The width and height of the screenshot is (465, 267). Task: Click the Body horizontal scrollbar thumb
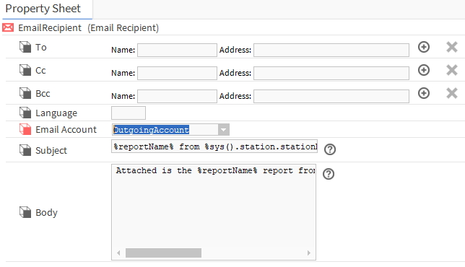tap(163, 253)
